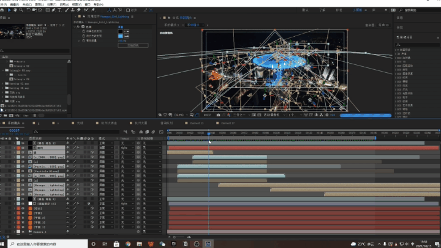The height and width of the screenshot is (248, 441).
Task: Switch to the 杭州大酒店 timeline tab
Action: [x=109, y=123]
